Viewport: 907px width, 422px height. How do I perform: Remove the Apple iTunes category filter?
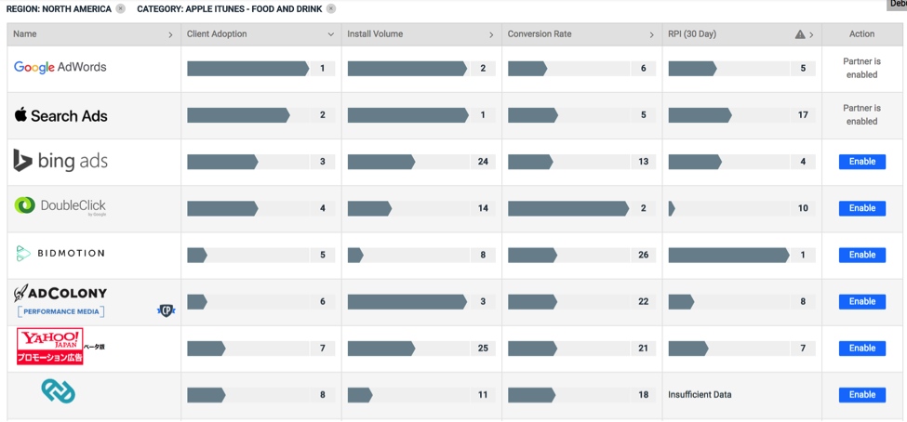331,9
